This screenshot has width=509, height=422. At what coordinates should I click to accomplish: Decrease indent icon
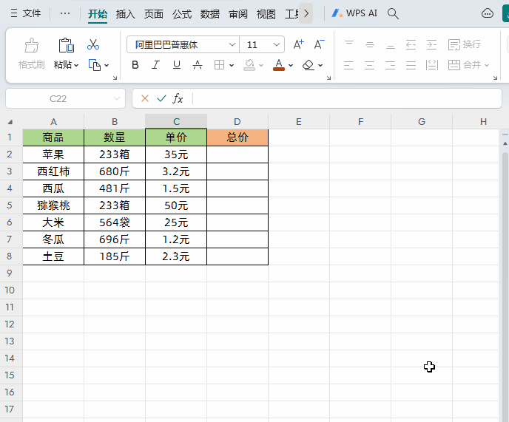(411, 44)
